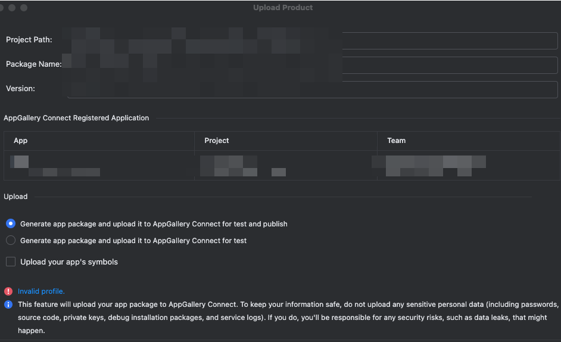Viewport: 561px width, 342px height.
Task: Click the data safety notice paragraph
Action: tap(288, 318)
